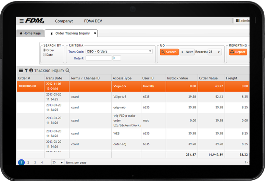Screen dimensions: 265x181
Task: Go to page 3 of results
Action: (35, 163)
